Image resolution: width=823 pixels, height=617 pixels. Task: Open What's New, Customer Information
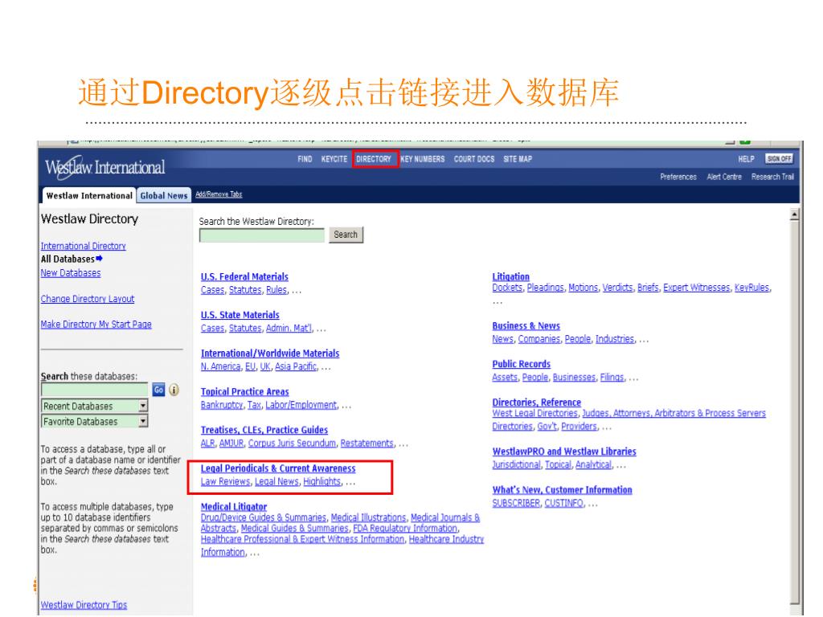(562, 490)
